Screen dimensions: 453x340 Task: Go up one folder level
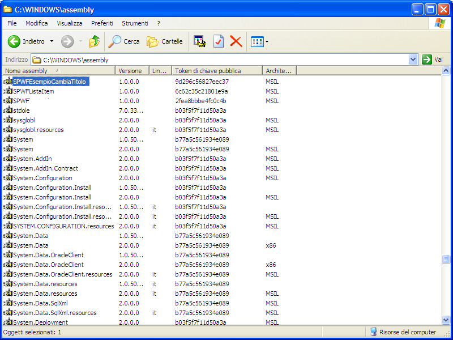[95, 41]
